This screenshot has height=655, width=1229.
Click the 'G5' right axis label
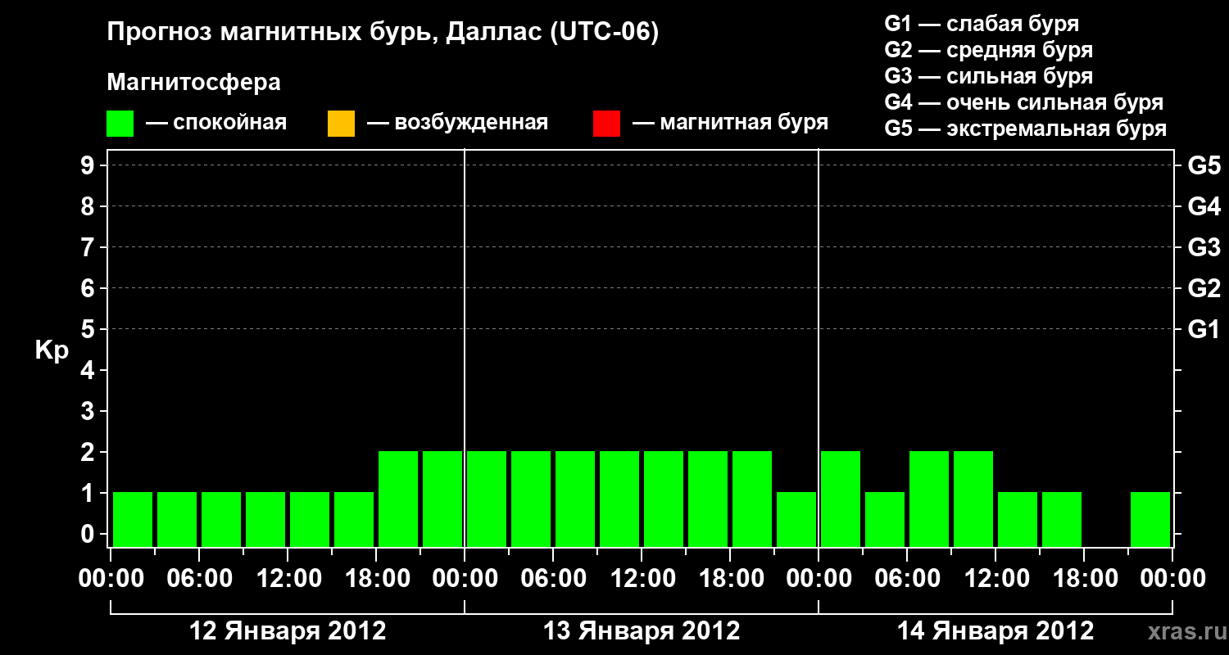[x=1204, y=165]
